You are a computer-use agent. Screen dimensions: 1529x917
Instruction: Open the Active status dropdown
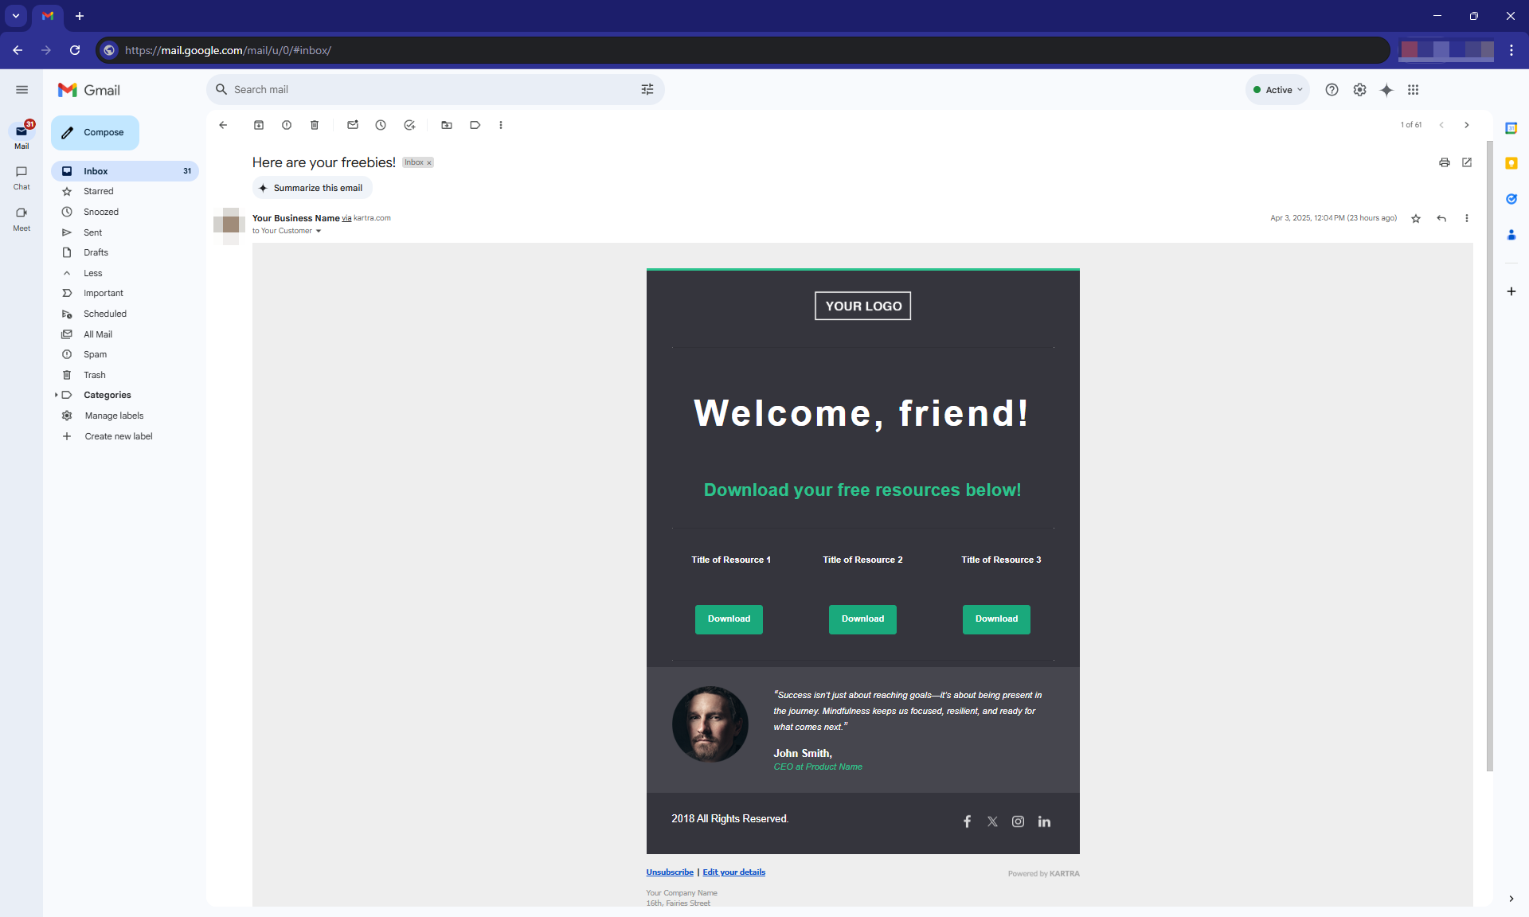pos(1277,90)
